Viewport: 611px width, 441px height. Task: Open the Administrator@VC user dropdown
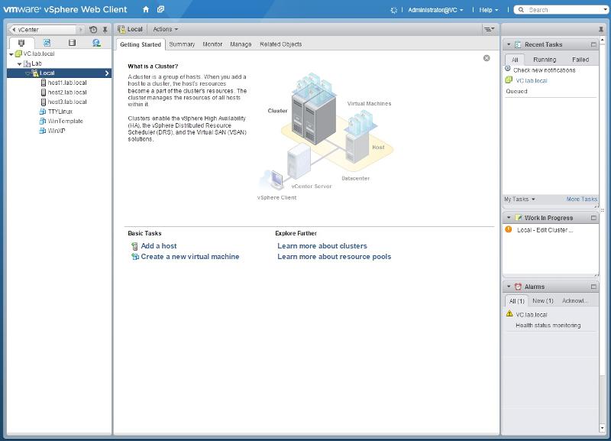click(435, 10)
